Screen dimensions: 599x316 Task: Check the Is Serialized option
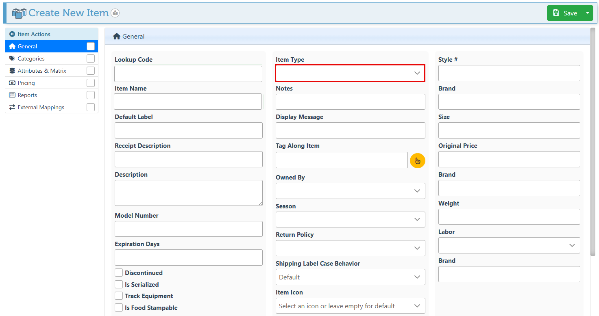(x=119, y=285)
